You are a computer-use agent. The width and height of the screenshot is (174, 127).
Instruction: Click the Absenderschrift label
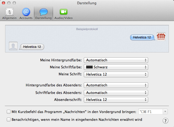pos(68,100)
